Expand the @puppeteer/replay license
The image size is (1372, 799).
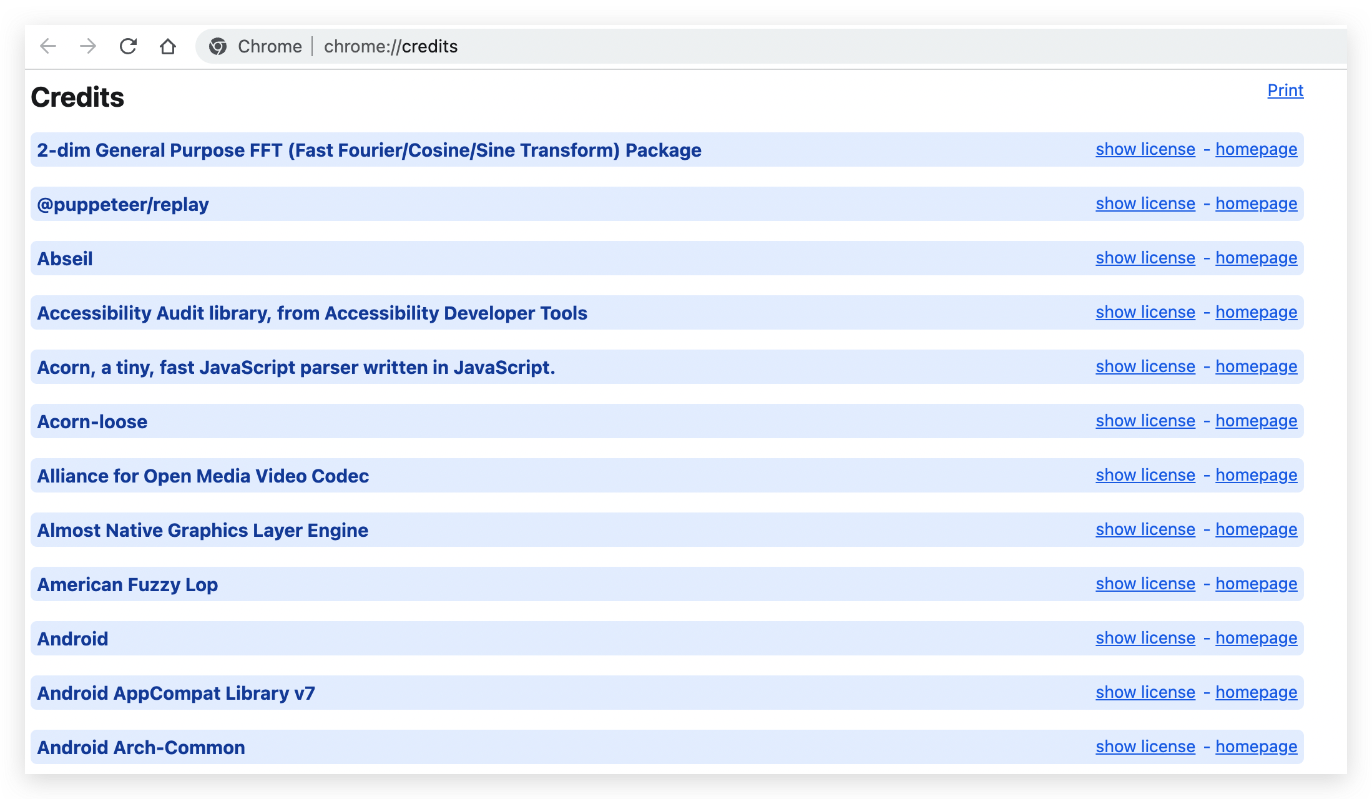pos(1145,203)
